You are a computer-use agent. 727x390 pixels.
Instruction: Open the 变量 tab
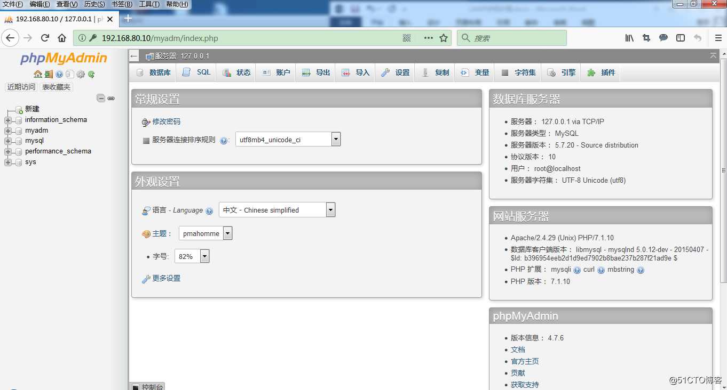click(475, 72)
